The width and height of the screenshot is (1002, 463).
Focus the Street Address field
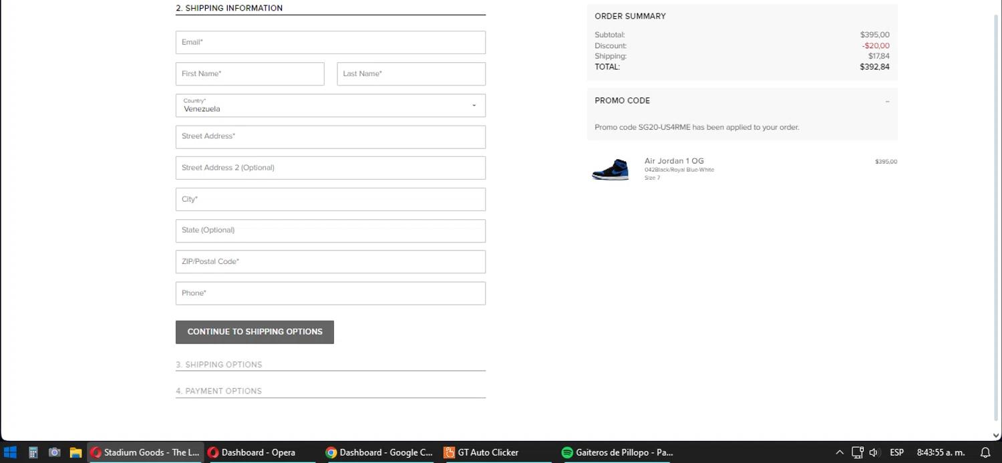click(x=331, y=136)
